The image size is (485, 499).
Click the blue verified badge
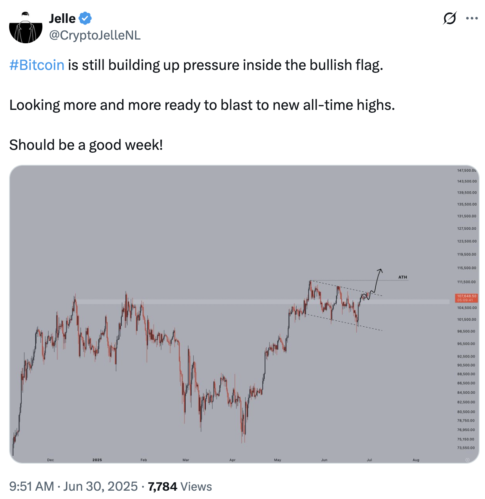[x=85, y=18]
